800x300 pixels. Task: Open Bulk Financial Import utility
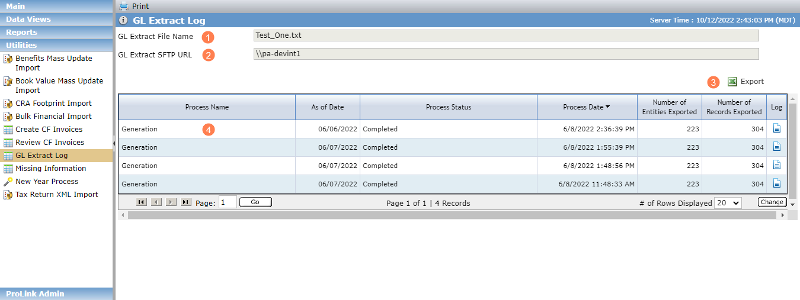[x=53, y=117]
